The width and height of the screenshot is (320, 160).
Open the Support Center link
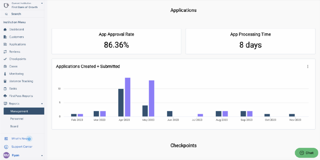[x=22, y=147]
